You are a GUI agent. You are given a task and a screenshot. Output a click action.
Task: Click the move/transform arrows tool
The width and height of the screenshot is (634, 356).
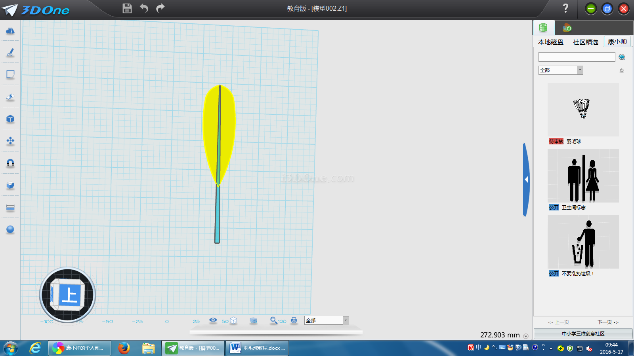[x=10, y=141]
